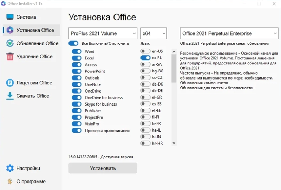The height and width of the screenshot is (190, 281).
Task: Open the Обновления Office section
Action: [x=32, y=43]
